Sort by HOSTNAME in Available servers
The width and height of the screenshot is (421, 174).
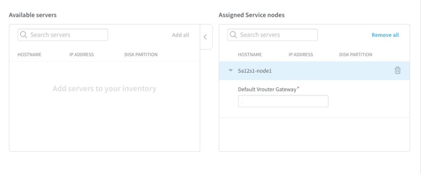(x=29, y=55)
